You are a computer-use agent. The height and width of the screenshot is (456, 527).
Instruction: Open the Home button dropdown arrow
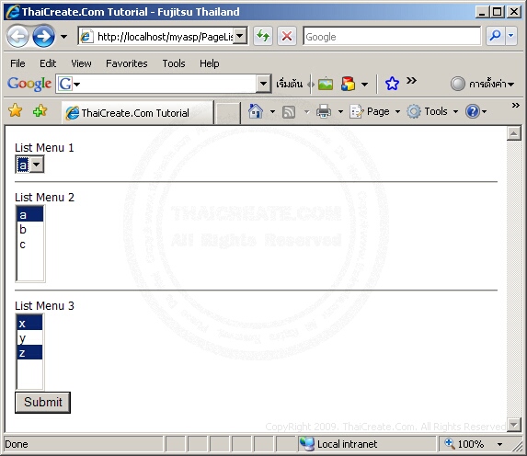[x=272, y=111]
